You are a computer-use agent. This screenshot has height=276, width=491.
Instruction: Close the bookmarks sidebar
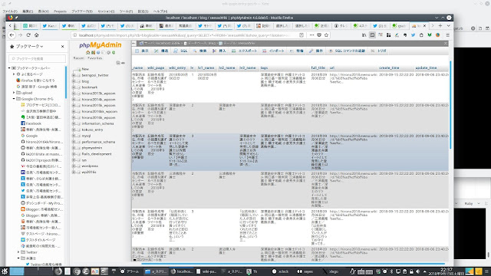pos(63,46)
